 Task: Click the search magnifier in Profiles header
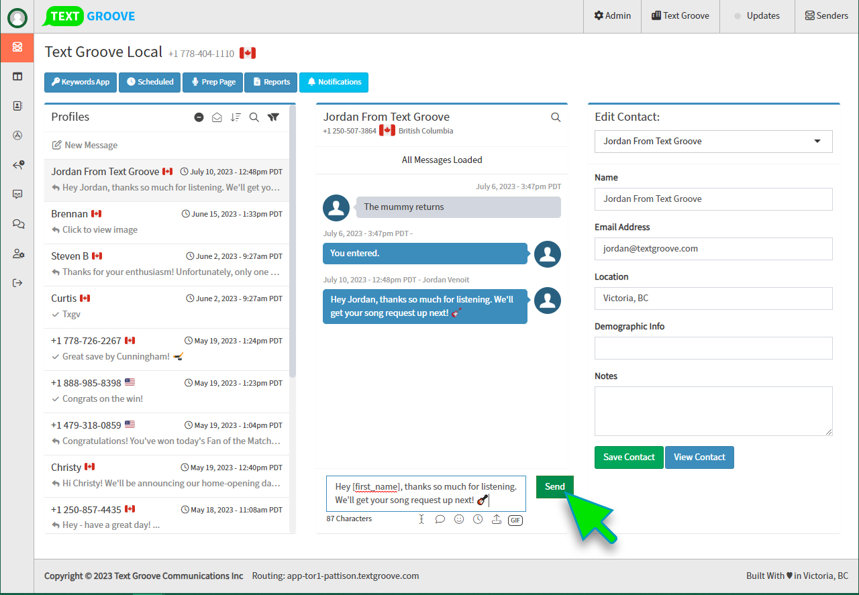point(254,117)
